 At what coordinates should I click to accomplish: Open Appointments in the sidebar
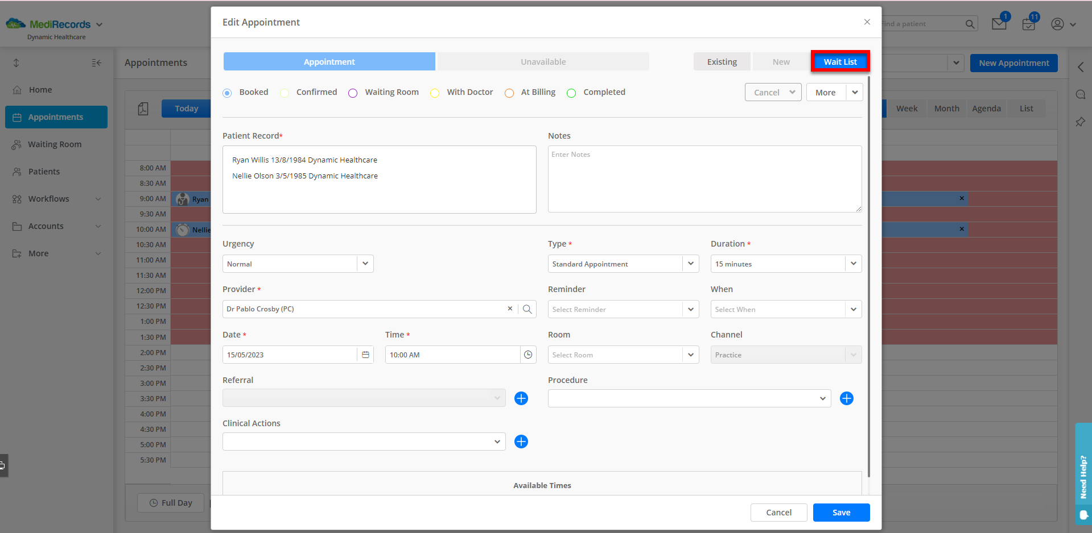click(56, 117)
